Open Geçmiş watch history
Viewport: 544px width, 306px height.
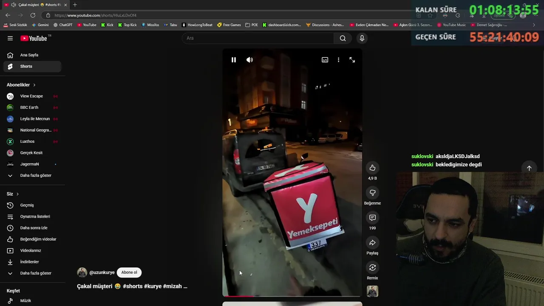[x=32, y=205]
